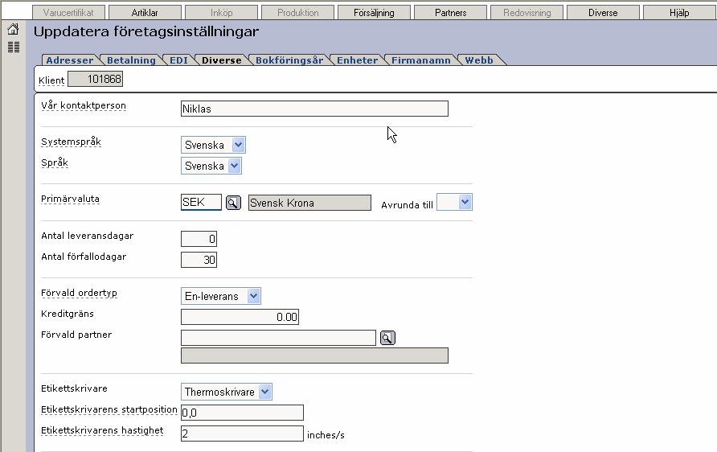Switch to the EDI tab
The image size is (717, 452).
point(178,60)
